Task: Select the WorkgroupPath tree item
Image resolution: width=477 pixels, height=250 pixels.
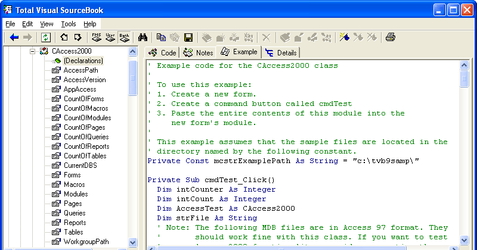Action: click(x=85, y=242)
